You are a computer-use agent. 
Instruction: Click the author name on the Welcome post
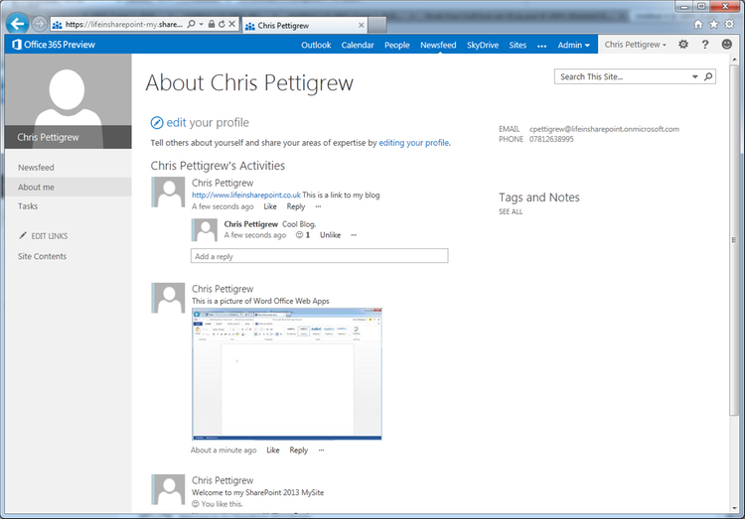[x=223, y=480]
